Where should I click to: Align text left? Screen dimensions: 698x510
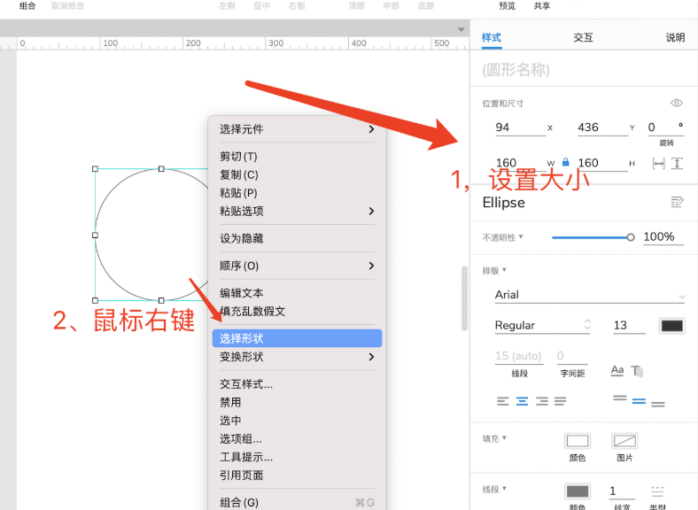502,401
